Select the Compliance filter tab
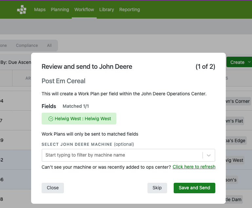 point(27,46)
